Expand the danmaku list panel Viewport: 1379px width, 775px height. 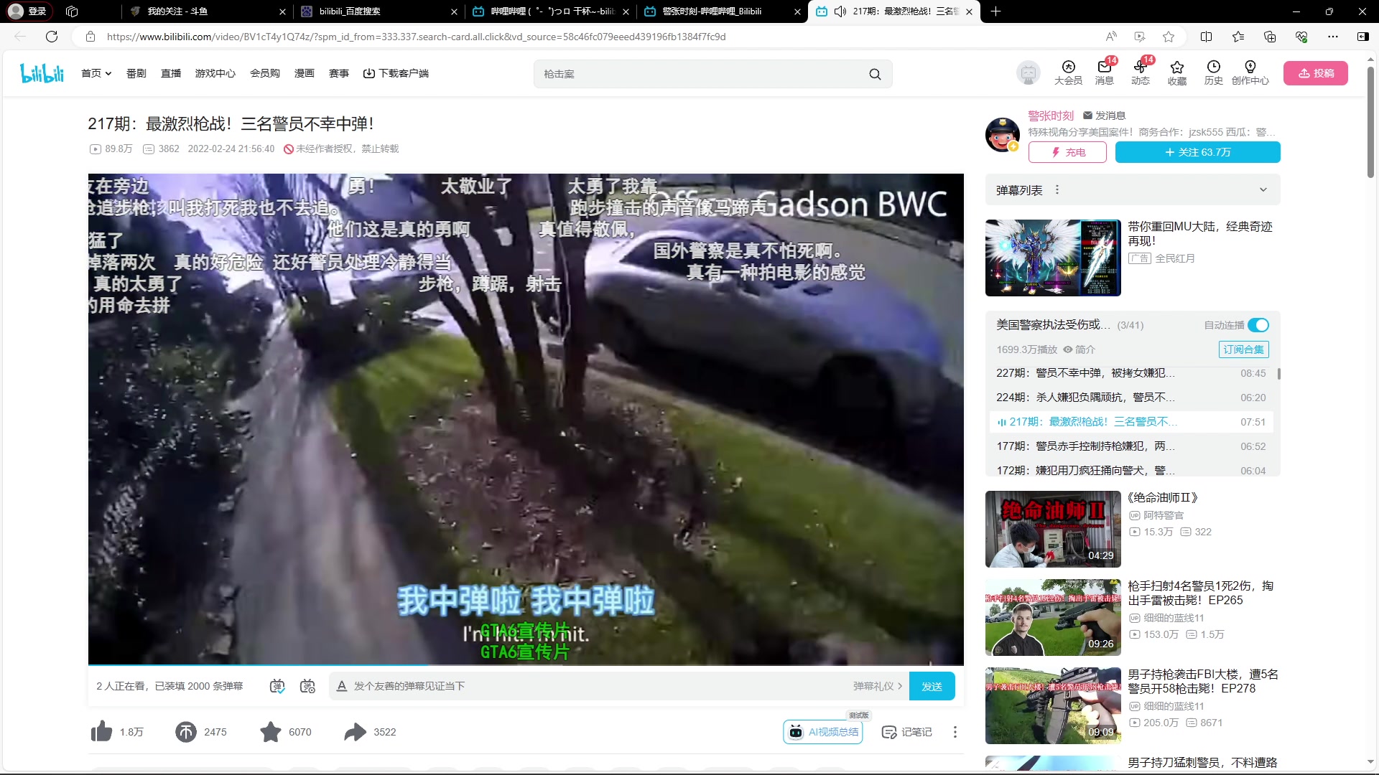(x=1263, y=190)
